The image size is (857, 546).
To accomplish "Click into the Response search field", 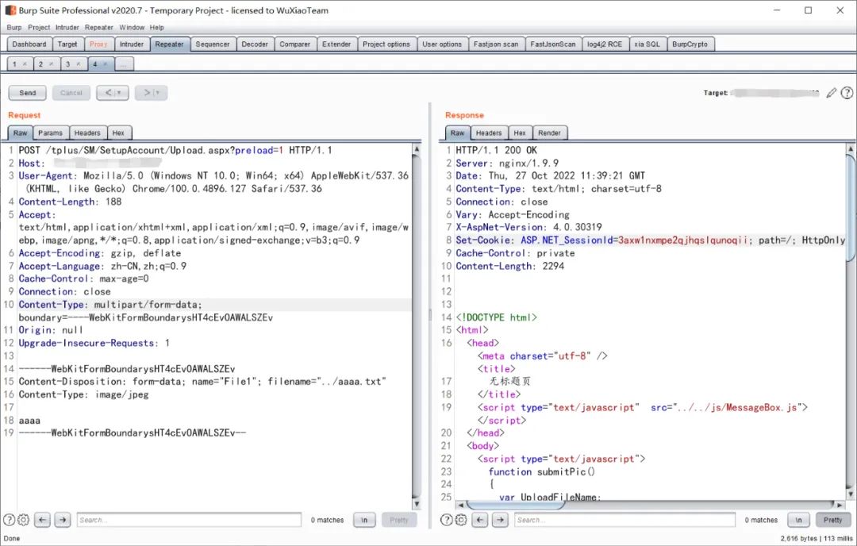I will point(624,520).
